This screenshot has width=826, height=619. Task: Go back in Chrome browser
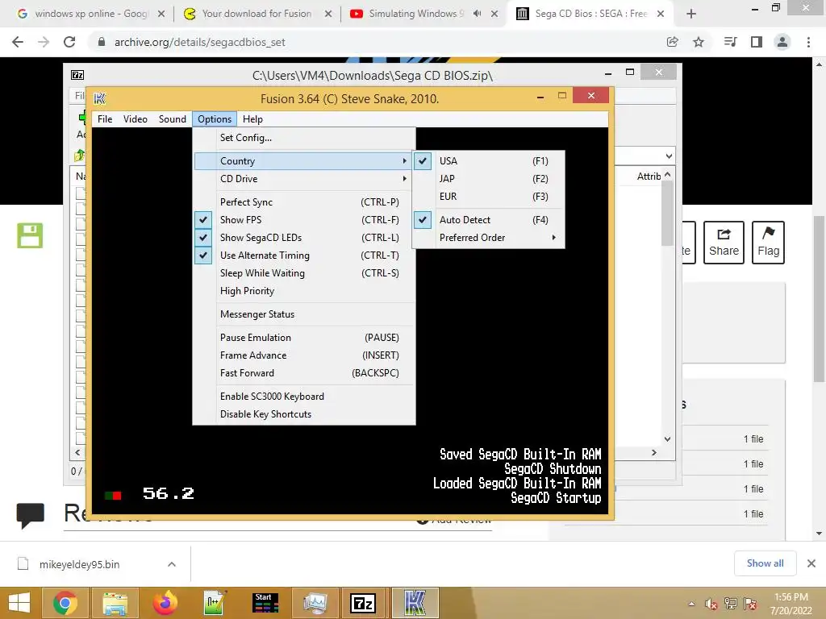pyautogui.click(x=18, y=42)
